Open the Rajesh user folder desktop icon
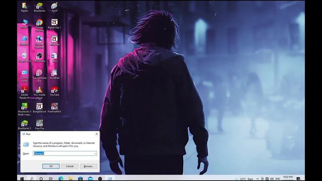The image size is (322, 181). [25, 7]
